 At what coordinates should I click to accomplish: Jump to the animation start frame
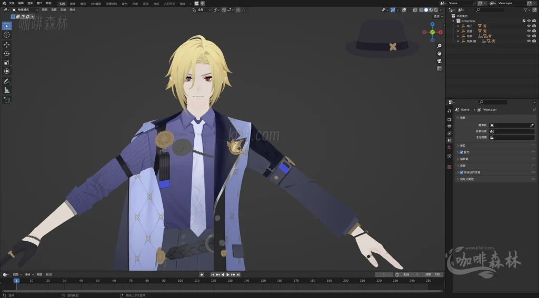[213, 275]
